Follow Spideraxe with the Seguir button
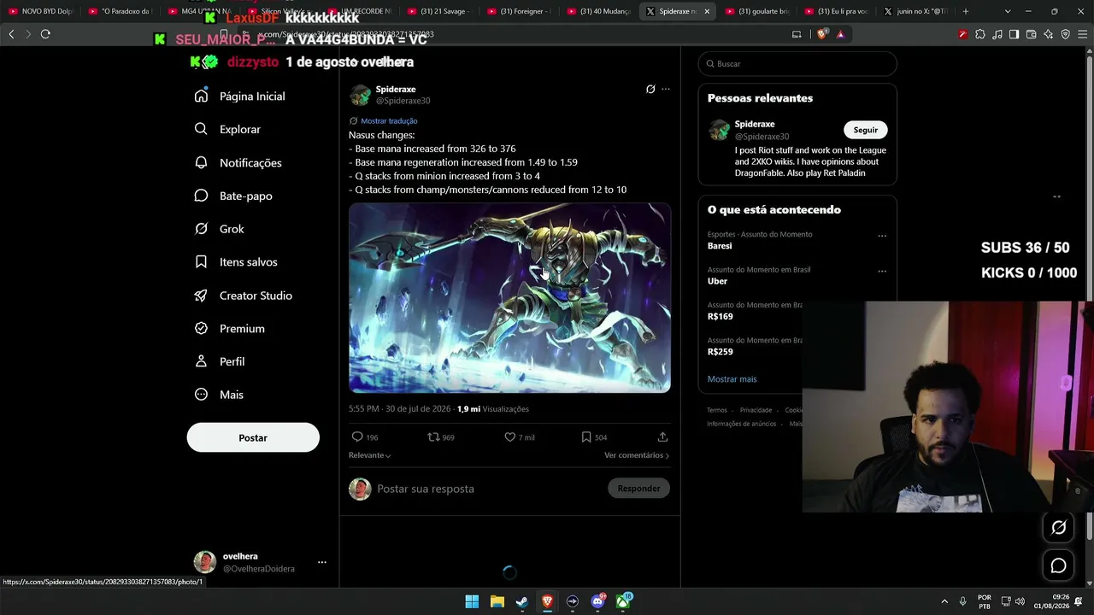The height and width of the screenshot is (615, 1094). (866, 130)
